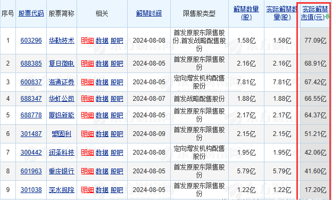
Task: Open stock code 301487 link
Action: tap(31, 134)
